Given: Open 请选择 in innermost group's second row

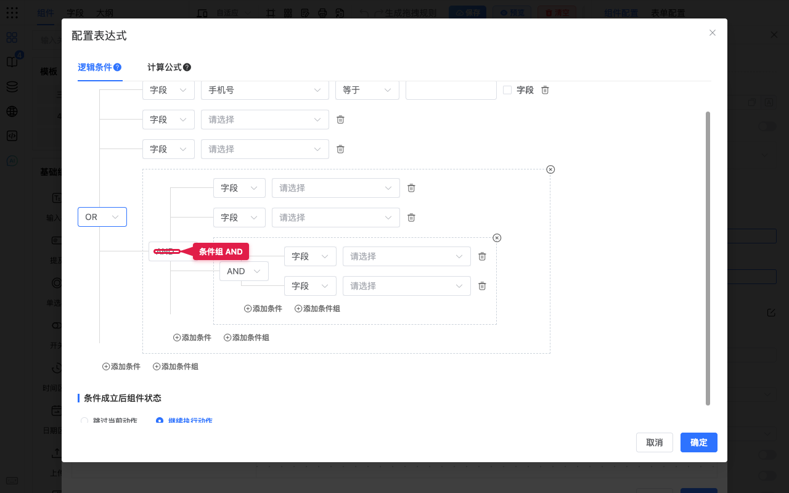Looking at the screenshot, I should (407, 286).
